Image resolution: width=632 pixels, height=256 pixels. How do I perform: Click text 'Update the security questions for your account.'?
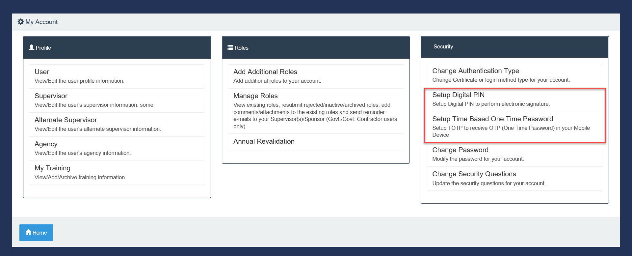click(x=489, y=183)
